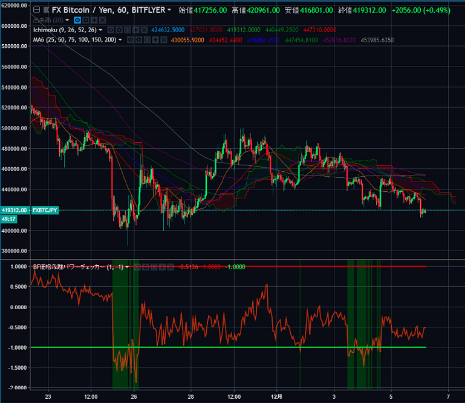Open Ichimoku indicator settings gear

(x=119, y=30)
